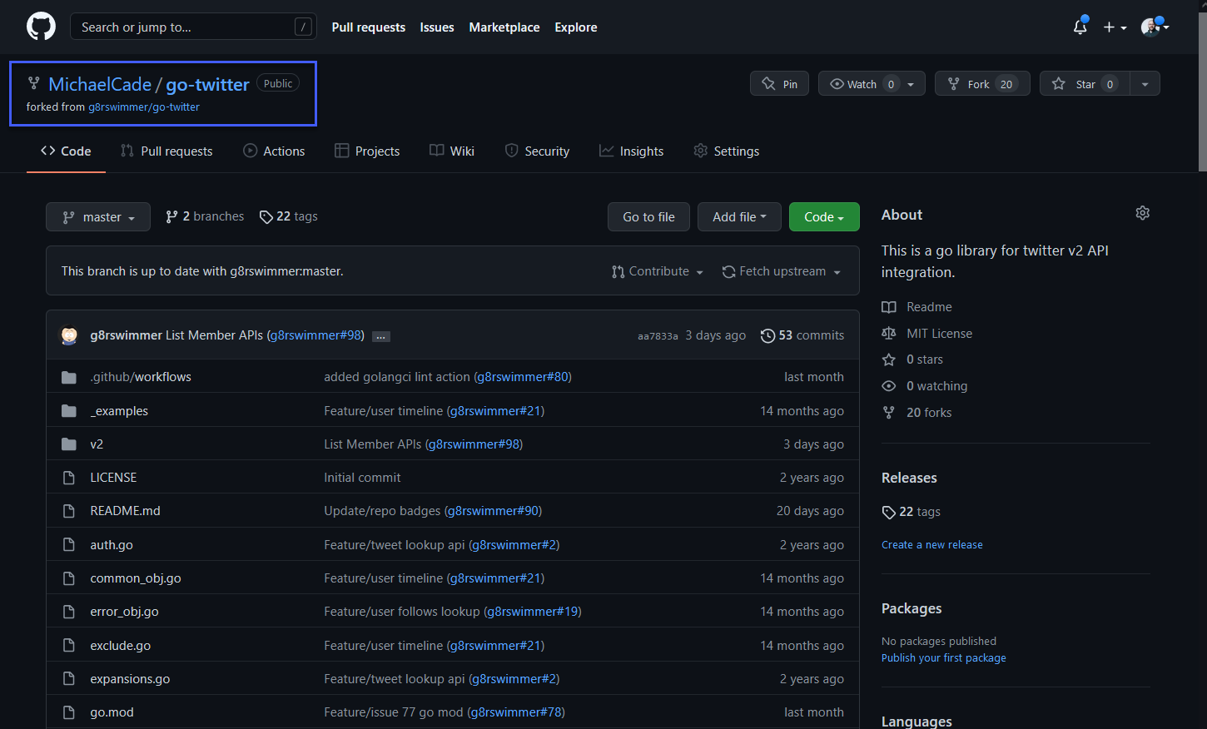Viewport: 1207px width, 729px height.
Task: Pin this repository
Action: 779,83
